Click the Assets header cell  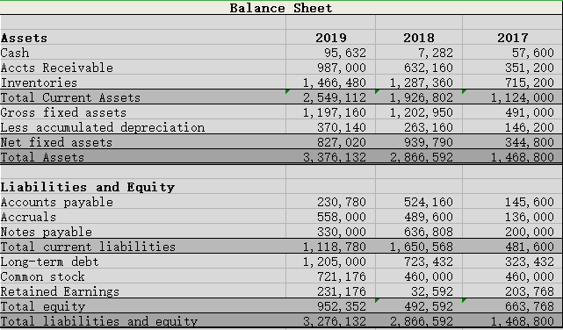[24, 38]
